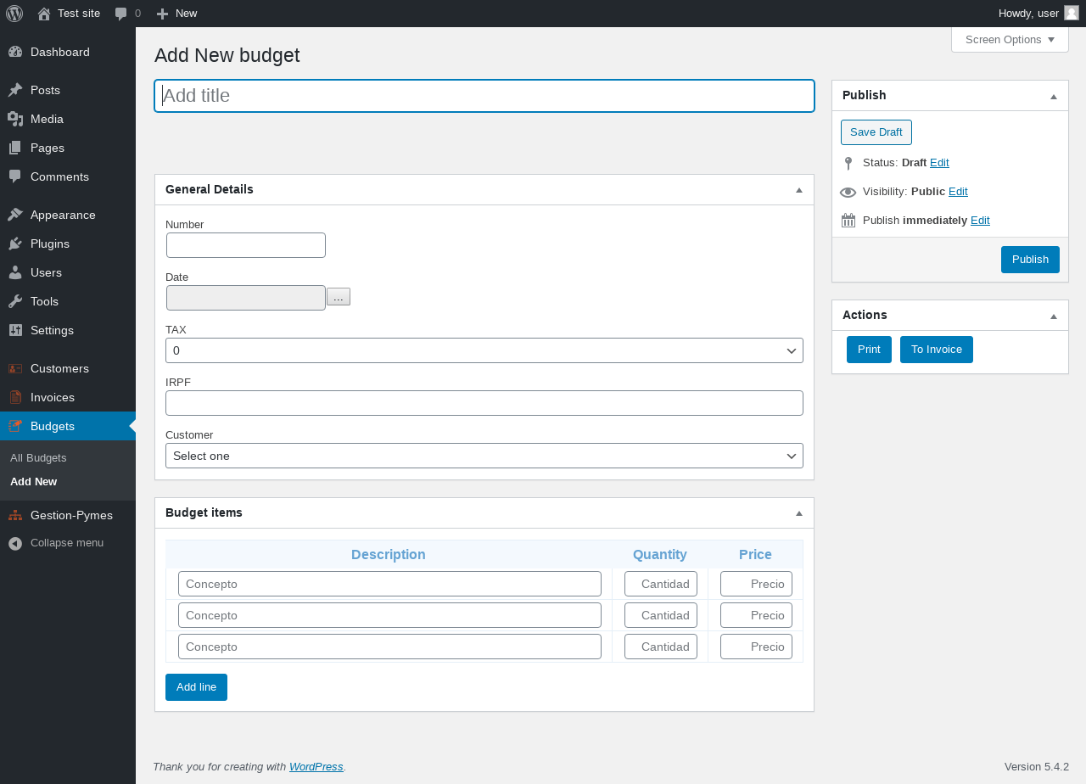
Task: Open the Gestion-Pymes icon in sidebar
Action: (x=15, y=515)
